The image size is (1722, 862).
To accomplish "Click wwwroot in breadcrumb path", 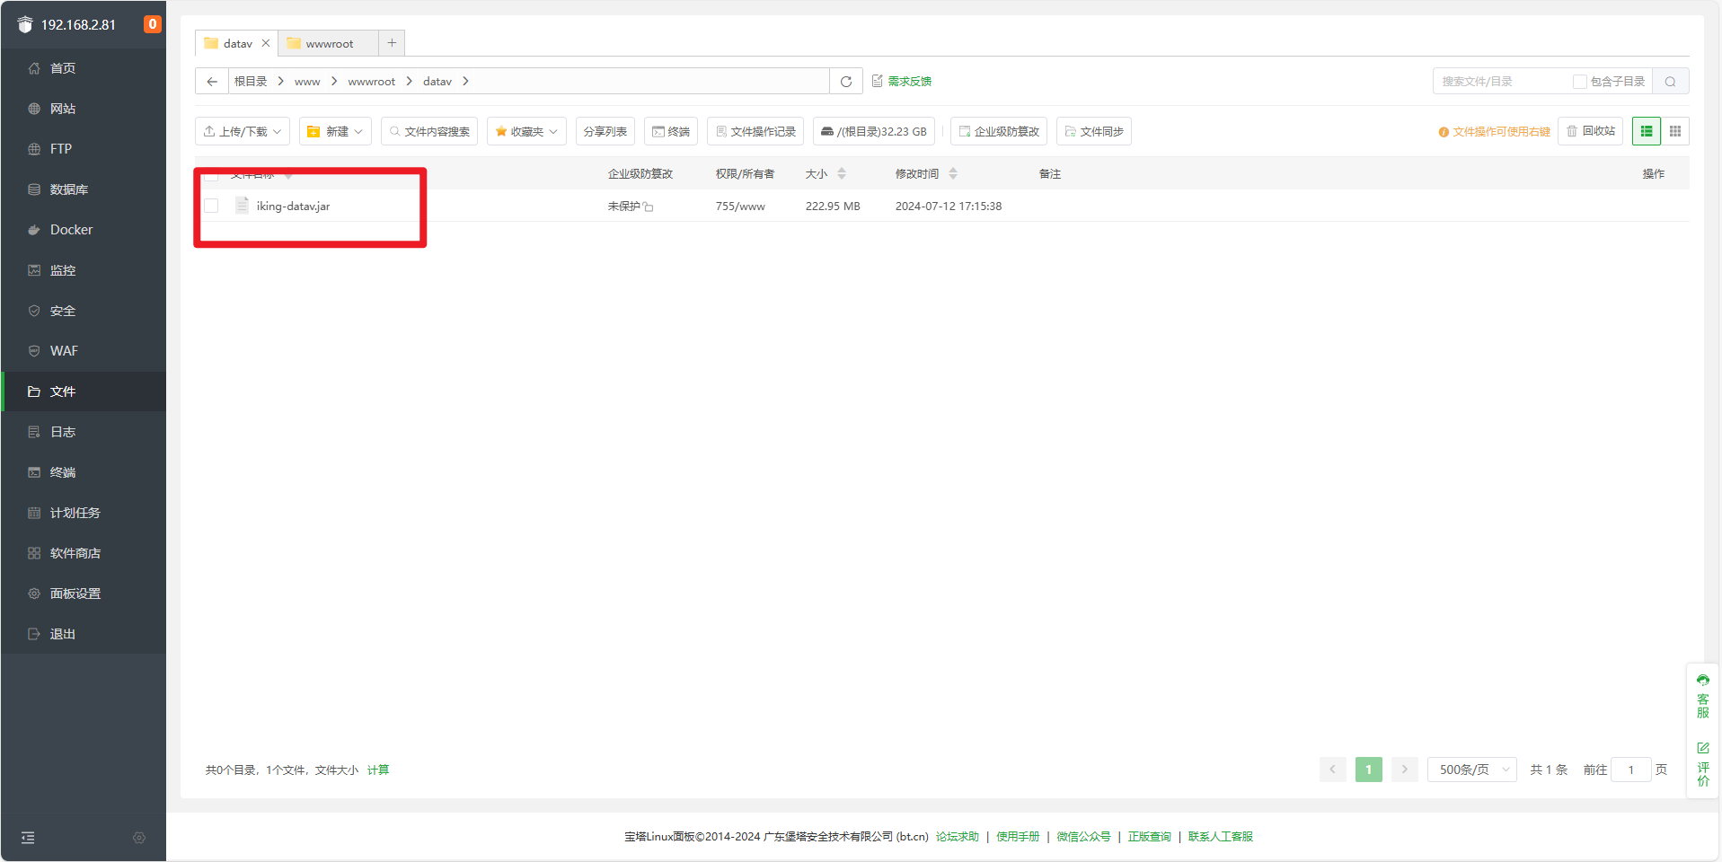I will pyautogui.click(x=371, y=81).
